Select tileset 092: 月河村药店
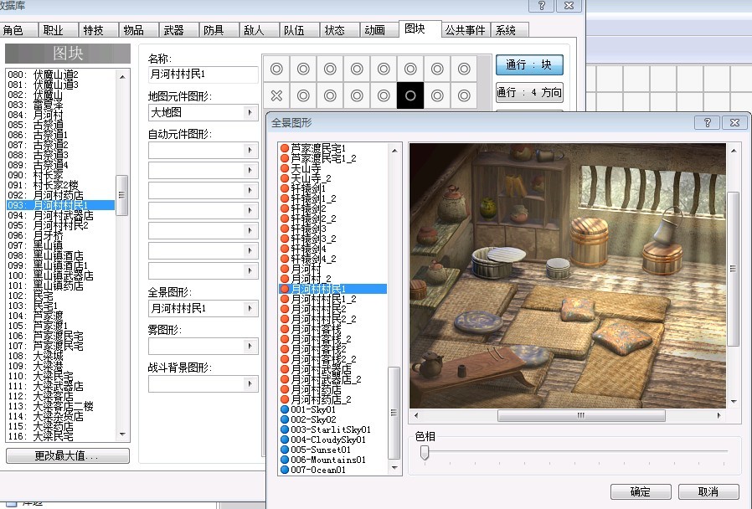Viewport: 752px width, 509px height. pos(61,195)
